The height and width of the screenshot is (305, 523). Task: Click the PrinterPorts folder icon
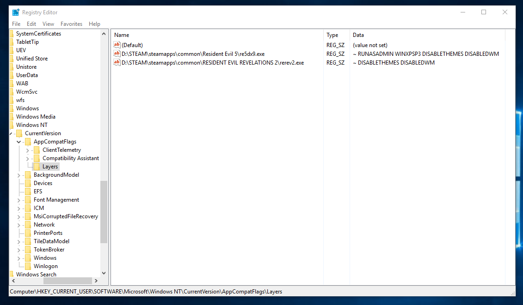[x=28, y=233]
